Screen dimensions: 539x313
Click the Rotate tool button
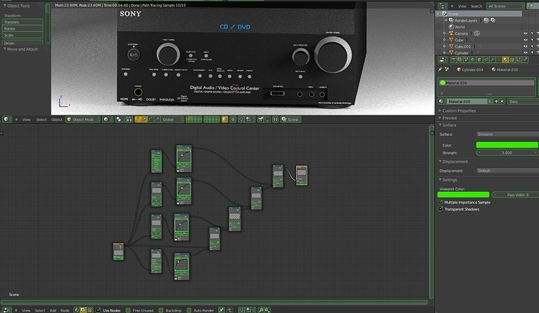(23, 29)
